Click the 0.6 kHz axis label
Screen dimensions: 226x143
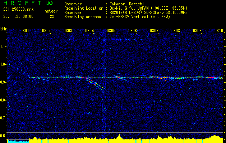click(x=3, y=136)
